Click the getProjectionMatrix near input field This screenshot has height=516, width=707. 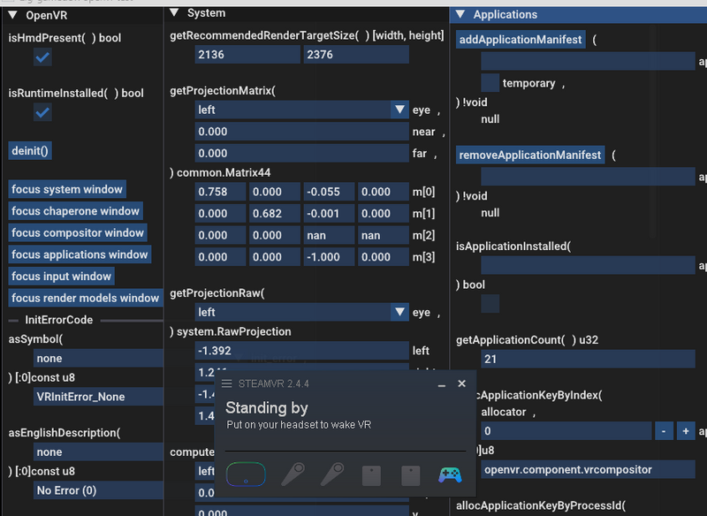(x=301, y=132)
